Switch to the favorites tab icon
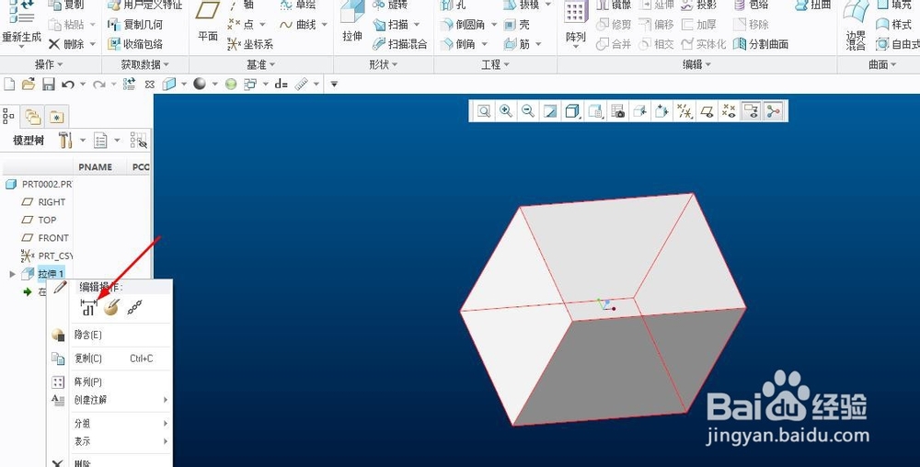 (56, 117)
